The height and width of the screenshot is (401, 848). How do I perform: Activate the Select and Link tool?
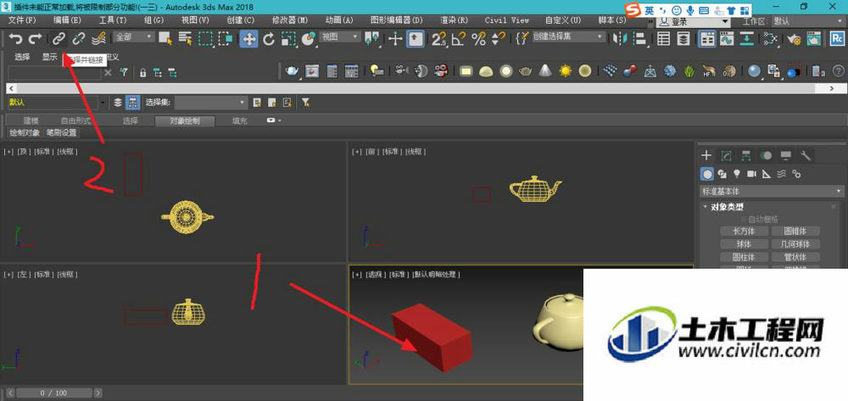pos(59,38)
